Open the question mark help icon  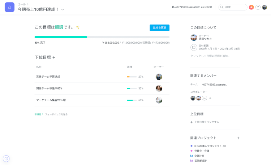pos(258,7)
